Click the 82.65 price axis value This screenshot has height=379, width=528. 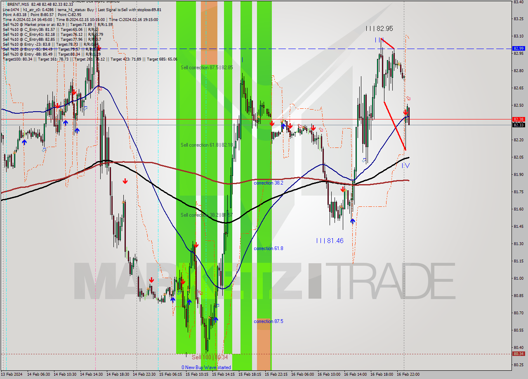[x=518, y=88]
